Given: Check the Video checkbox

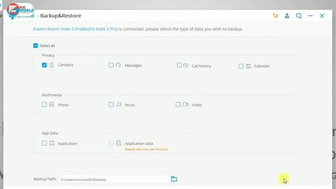Looking at the screenshot, I should coord(178,104).
